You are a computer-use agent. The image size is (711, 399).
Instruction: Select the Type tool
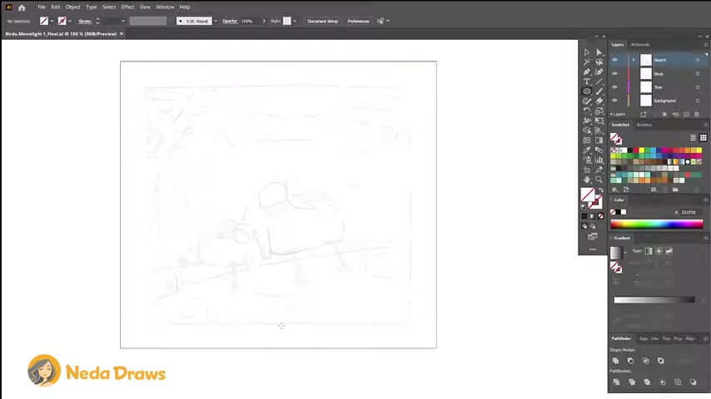[587, 81]
